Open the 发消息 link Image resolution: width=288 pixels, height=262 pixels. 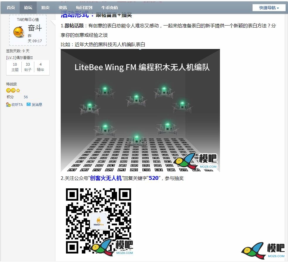click(37, 104)
